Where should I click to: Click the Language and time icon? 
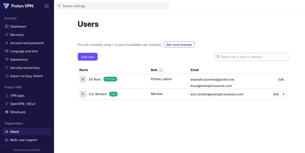pyautogui.click(x=7, y=51)
